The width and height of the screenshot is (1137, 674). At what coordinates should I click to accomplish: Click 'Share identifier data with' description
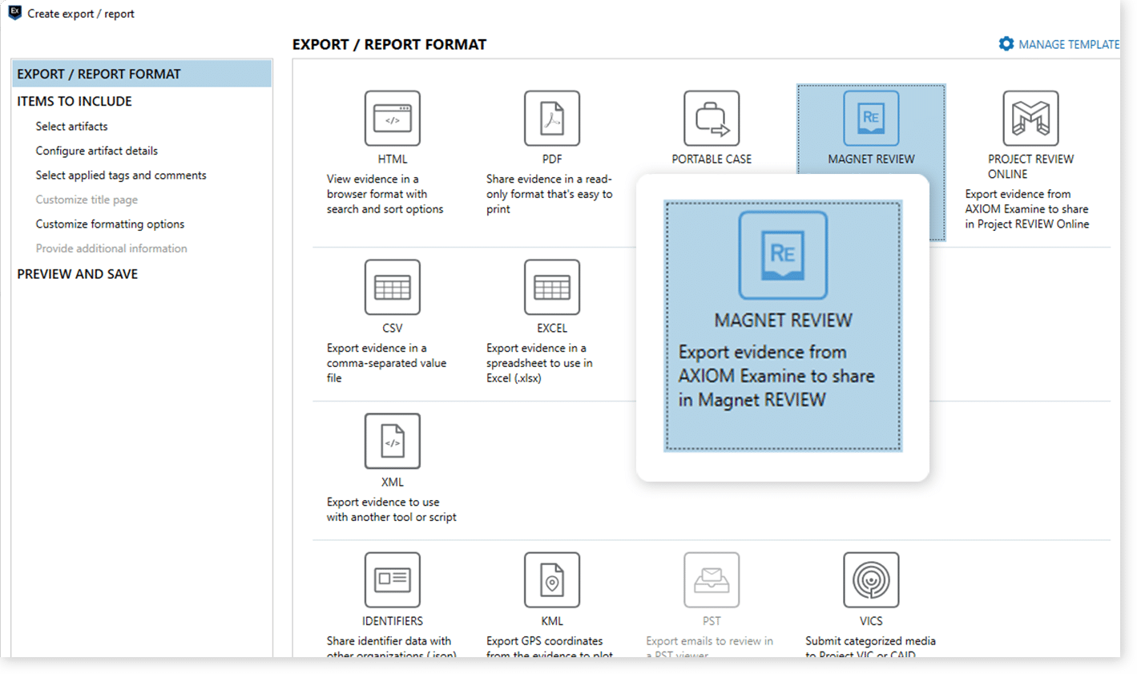(x=391, y=648)
